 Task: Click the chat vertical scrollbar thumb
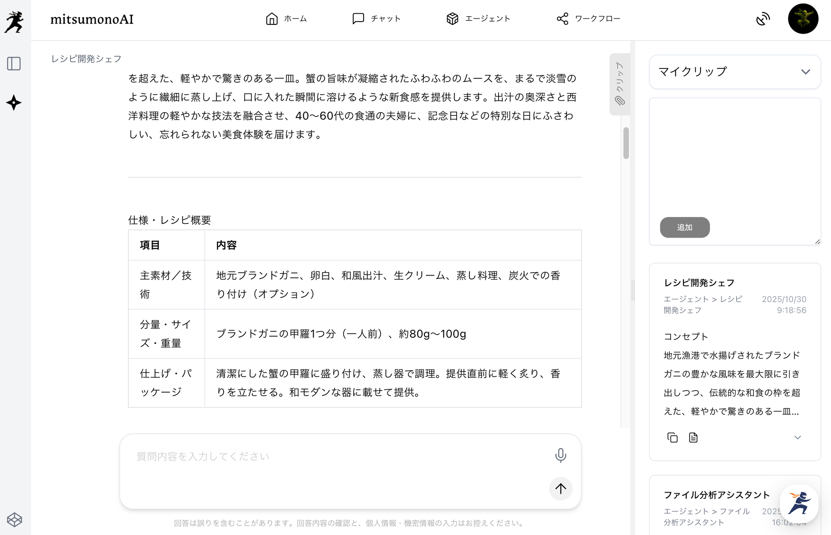coord(626,143)
